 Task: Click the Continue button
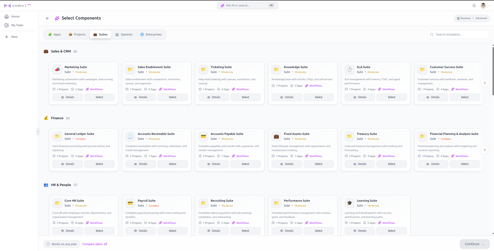click(x=474, y=244)
